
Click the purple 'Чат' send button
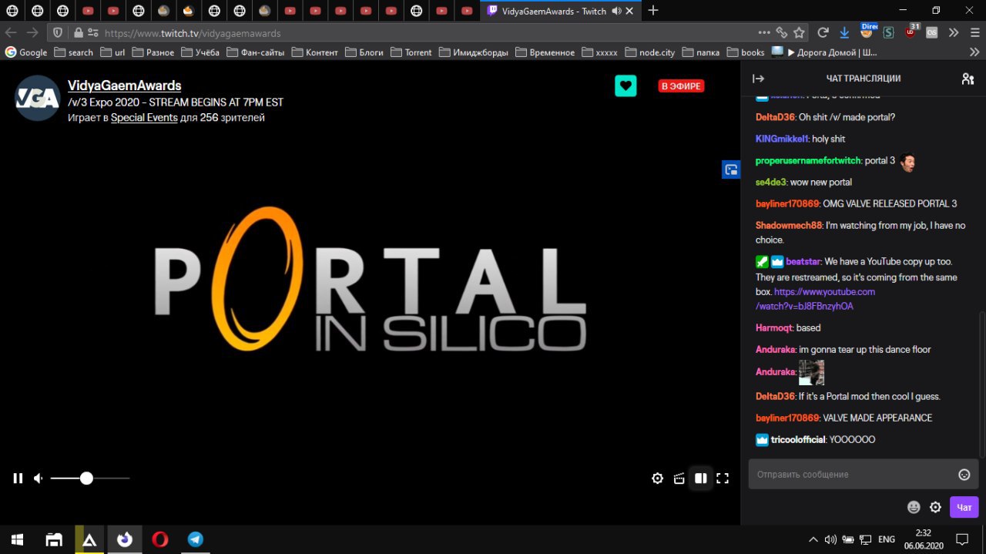click(x=964, y=507)
